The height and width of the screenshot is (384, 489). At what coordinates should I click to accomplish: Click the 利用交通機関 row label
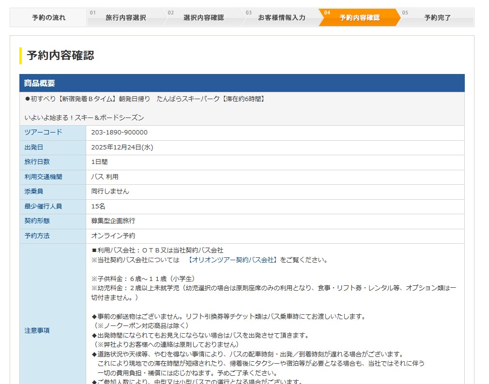click(x=43, y=177)
